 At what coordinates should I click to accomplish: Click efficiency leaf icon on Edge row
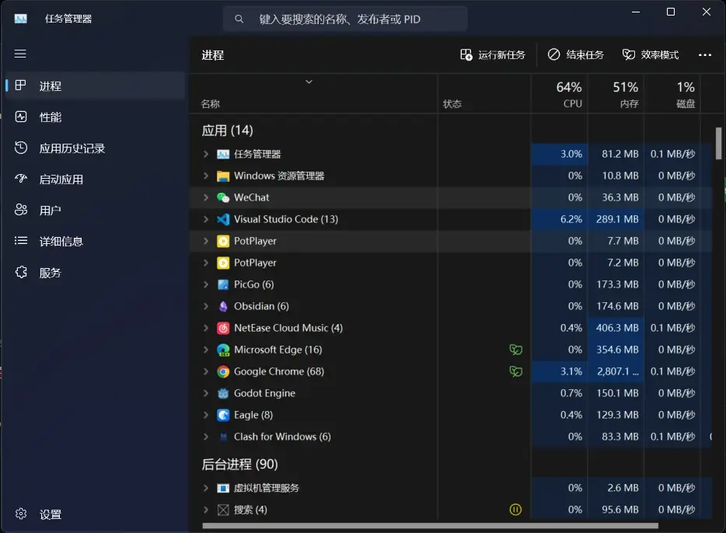click(516, 350)
